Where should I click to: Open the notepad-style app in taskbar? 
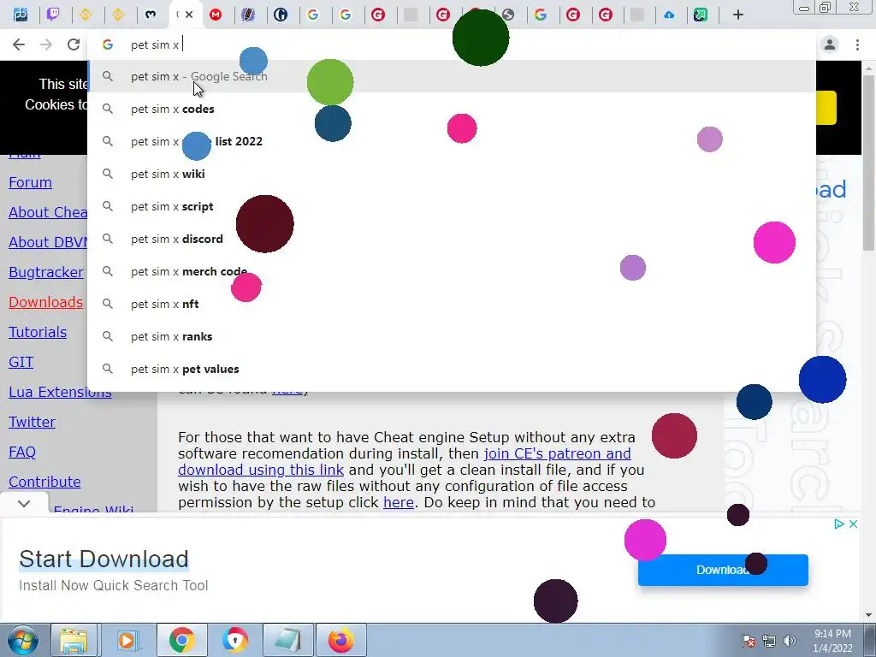point(287,640)
